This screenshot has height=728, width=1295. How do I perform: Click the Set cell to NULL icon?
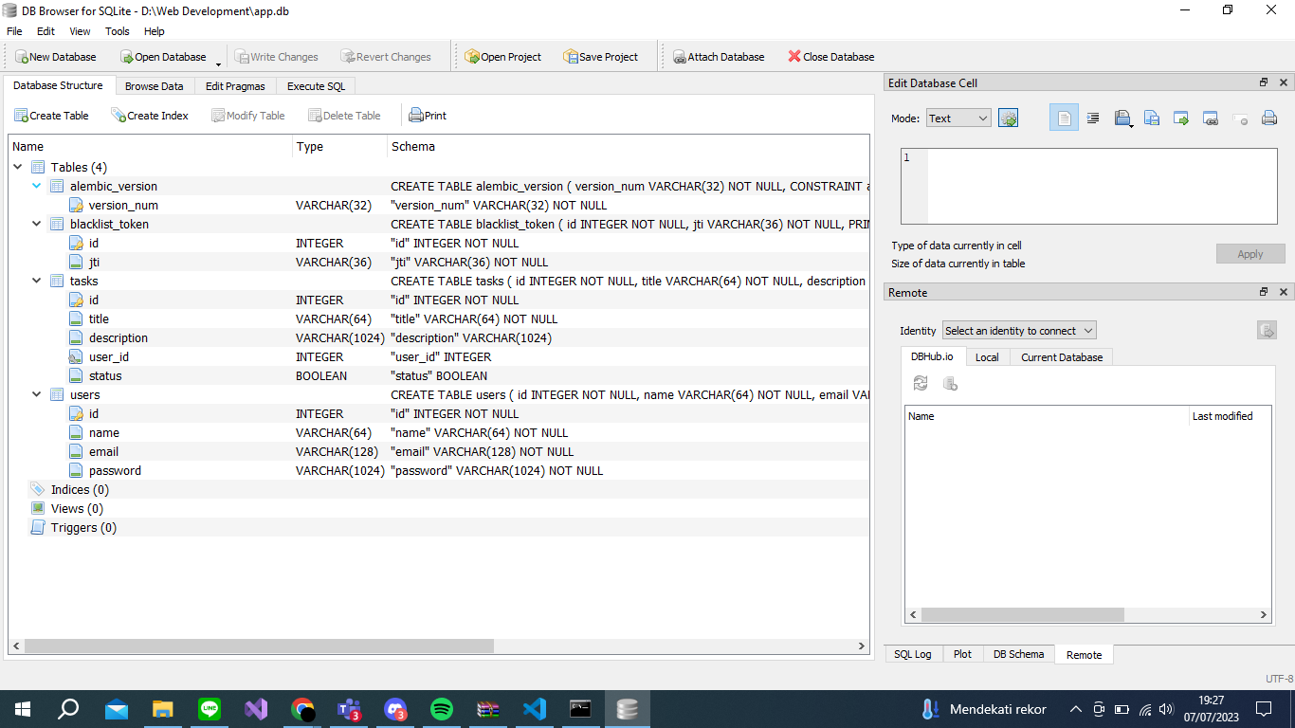(x=1239, y=118)
